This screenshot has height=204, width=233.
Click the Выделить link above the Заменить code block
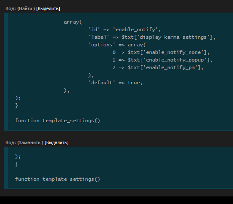tap(56, 142)
